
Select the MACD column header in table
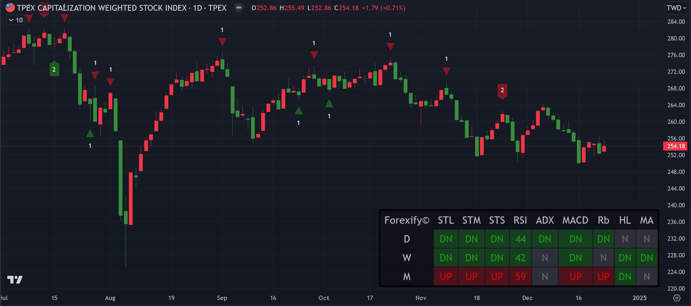click(x=575, y=220)
